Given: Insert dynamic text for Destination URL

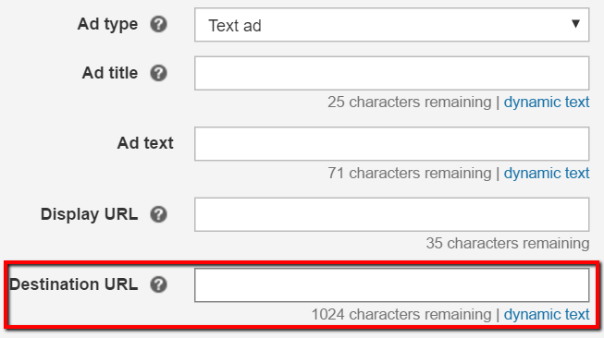Looking at the screenshot, I should [x=547, y=315].
